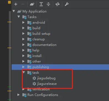The width and height of the screenshot is (109, 101).
Task: Expand the help group arrow
Action: point(24,50)
